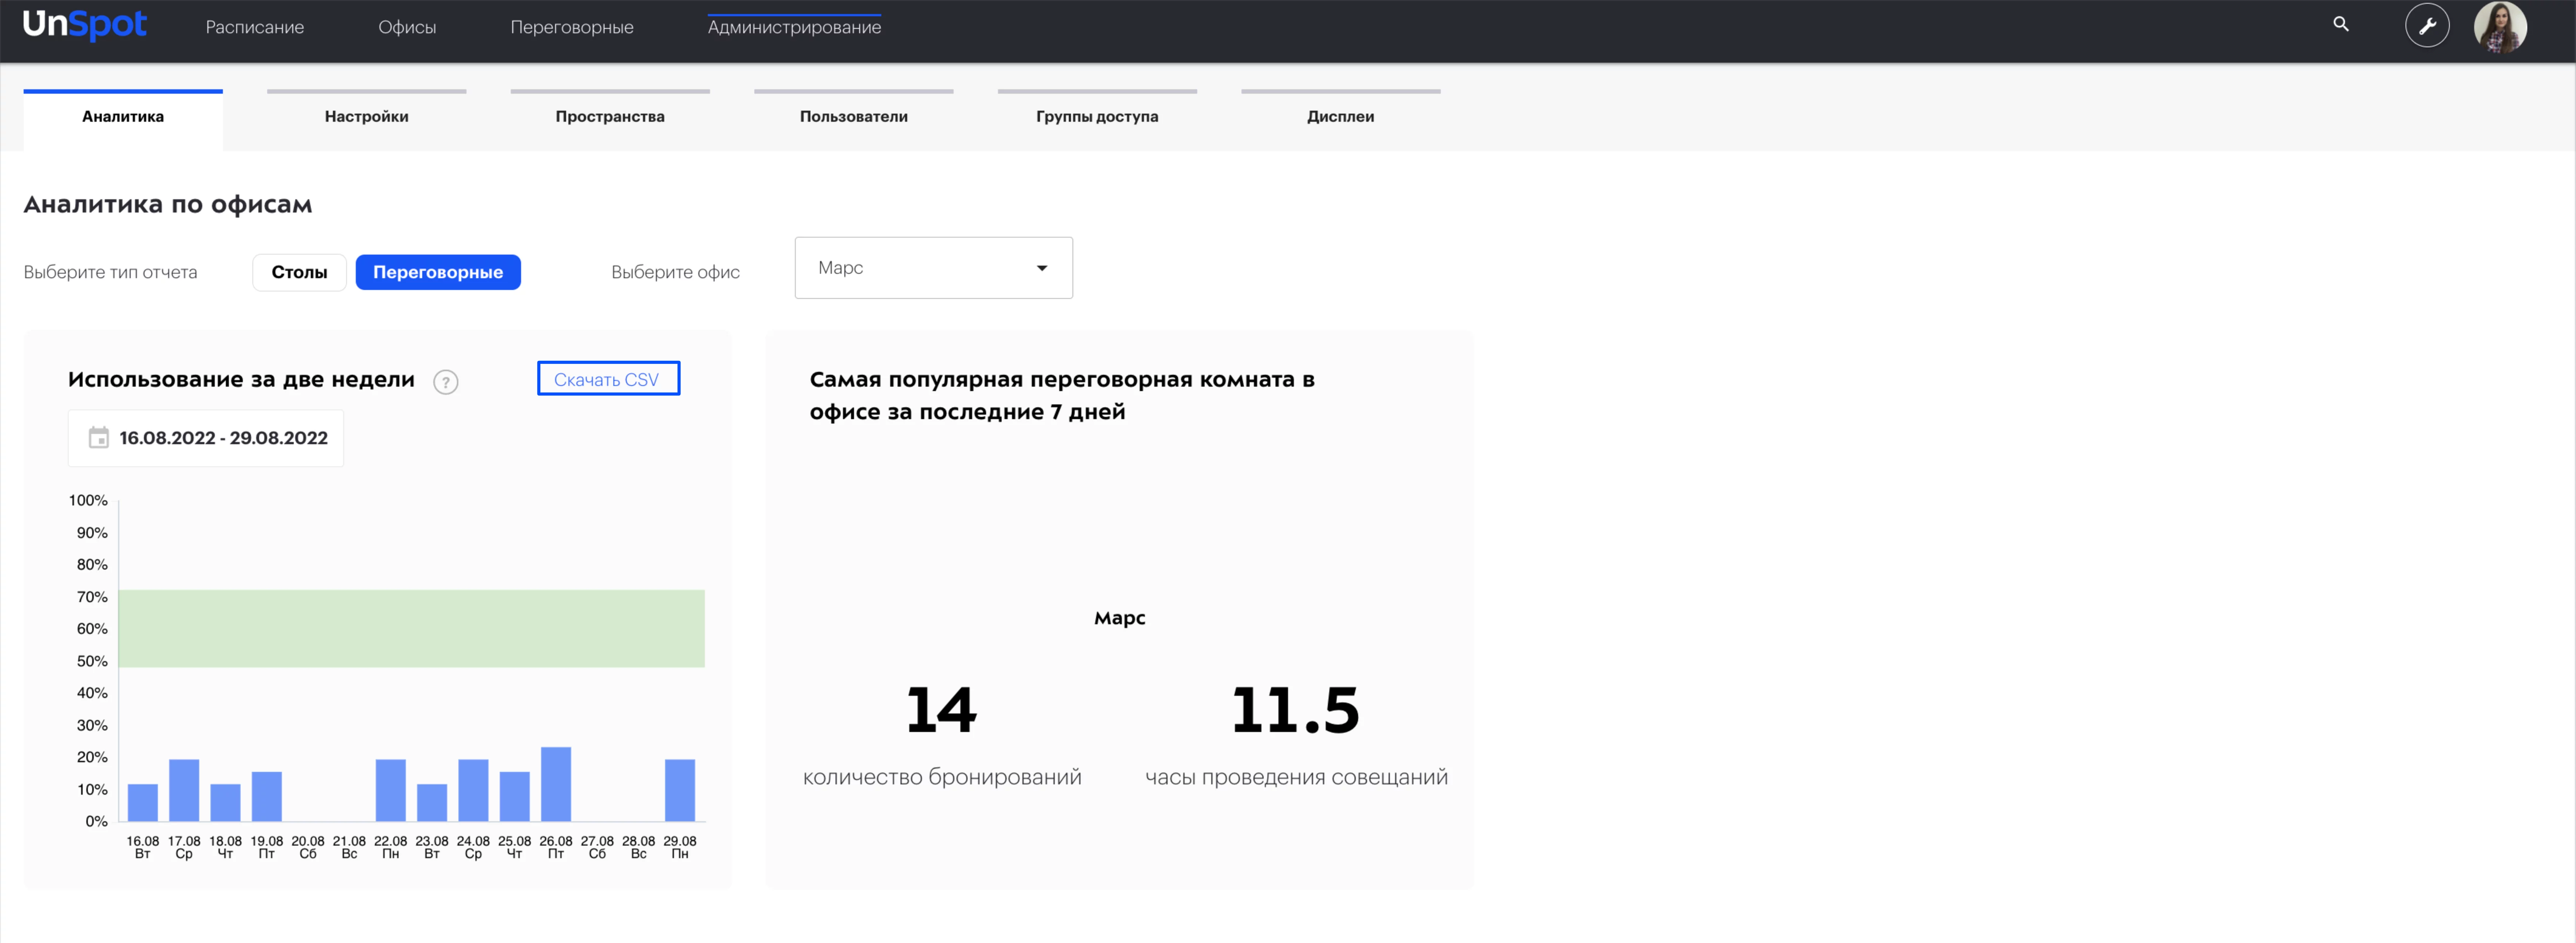Switch to the Пользователи tab
This screenshot has height=943, width=2576.
click(x=854, y=117)
